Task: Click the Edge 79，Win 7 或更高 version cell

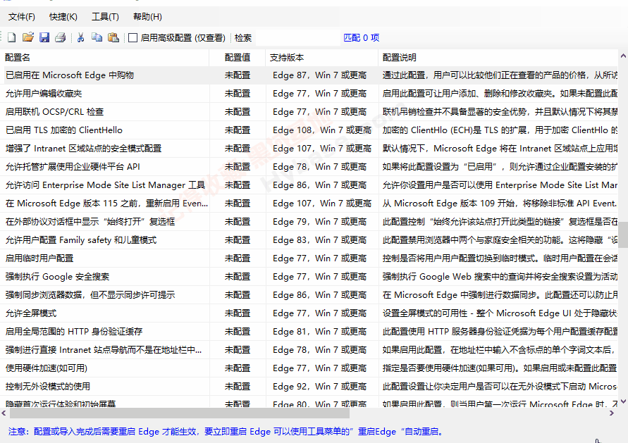Action: point(319,222)
